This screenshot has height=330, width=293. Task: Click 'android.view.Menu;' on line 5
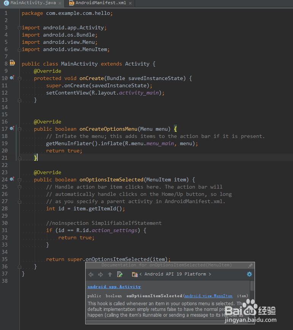tap(70, 42)
